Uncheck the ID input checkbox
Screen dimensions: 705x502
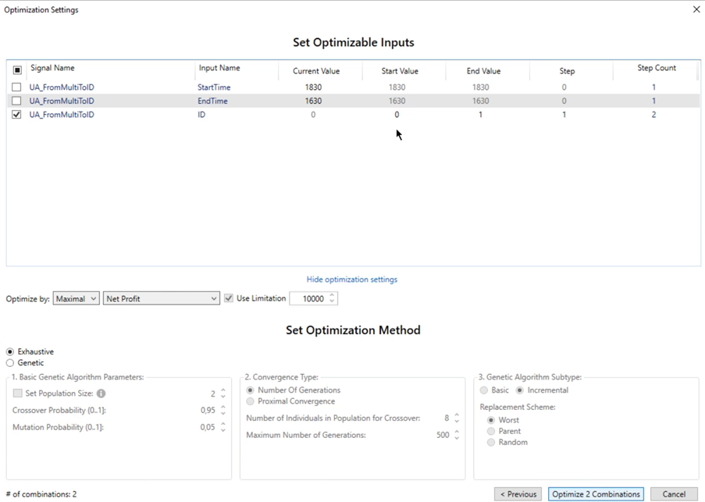[16, 115]
